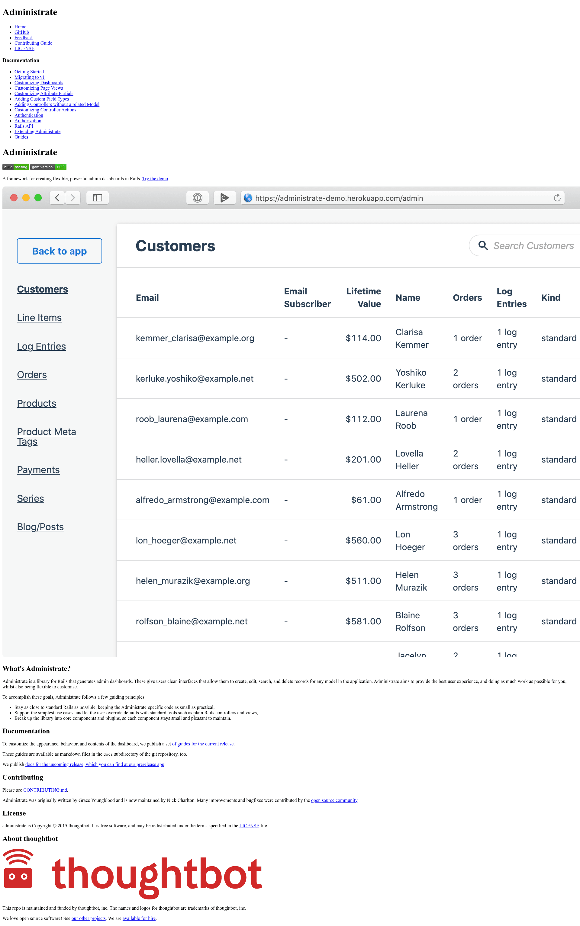Open Log Entries in the admin sidebar
This screenshot has height=926, width=580.
[41, 347]
